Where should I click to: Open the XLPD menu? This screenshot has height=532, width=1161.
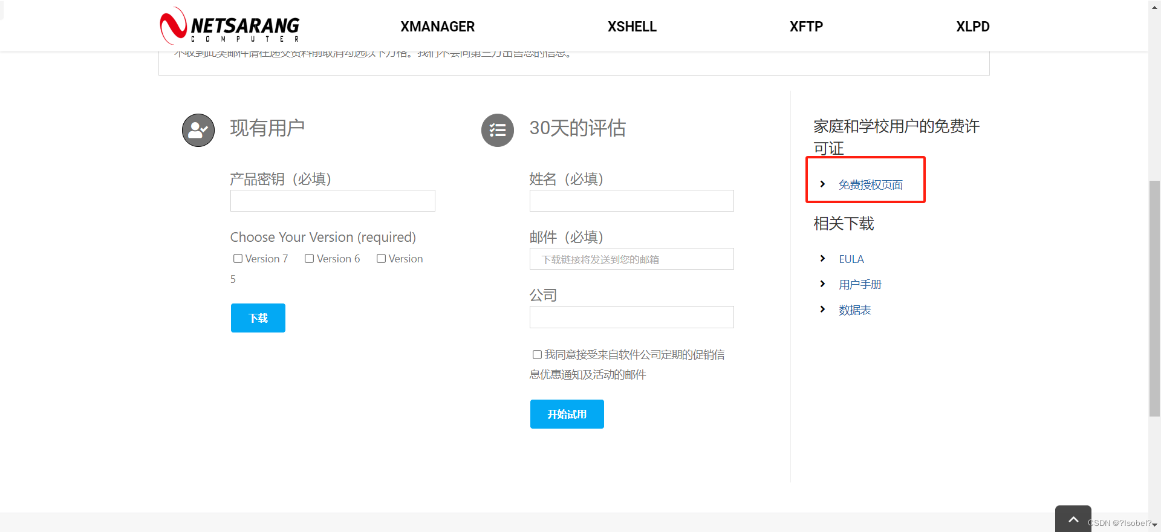point(972,27)
